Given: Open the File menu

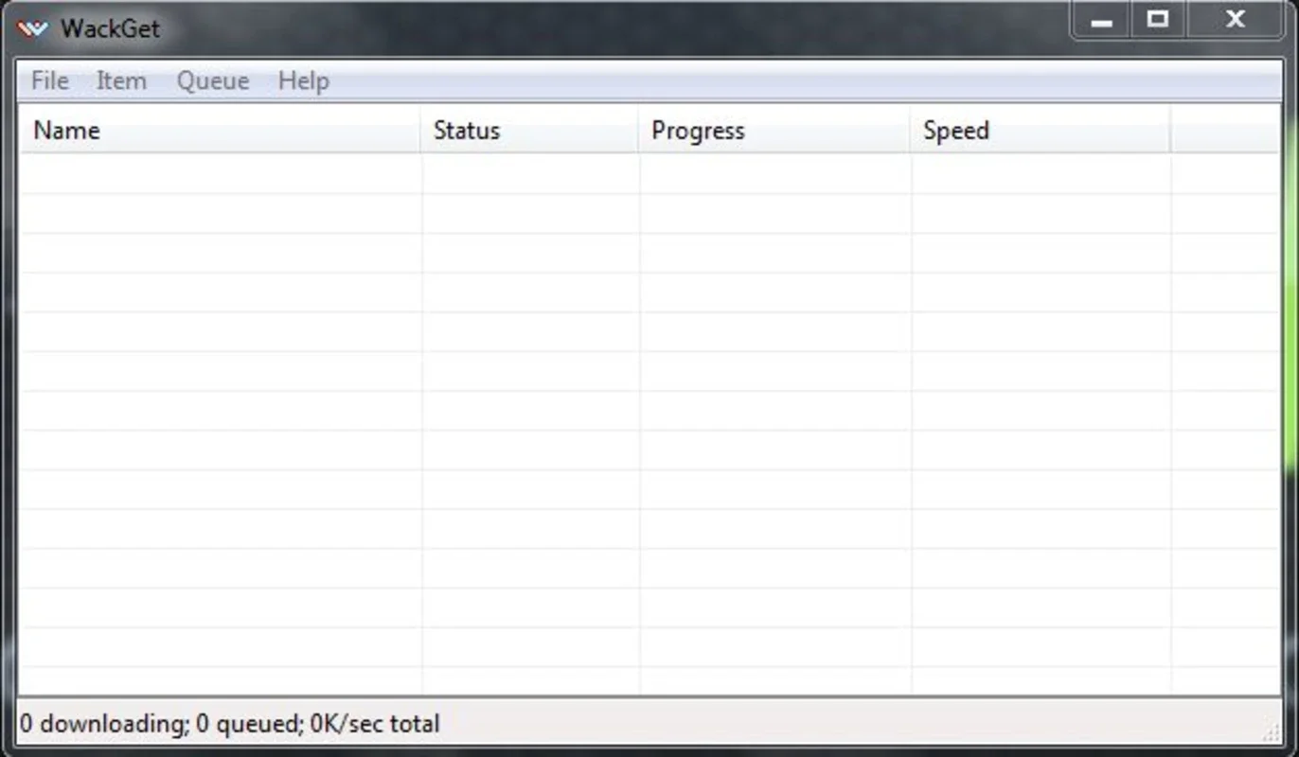Looking at the screenshot, I should 49,81.
